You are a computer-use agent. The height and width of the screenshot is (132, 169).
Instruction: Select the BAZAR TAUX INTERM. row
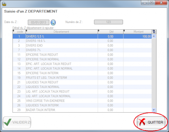(82, 110)
